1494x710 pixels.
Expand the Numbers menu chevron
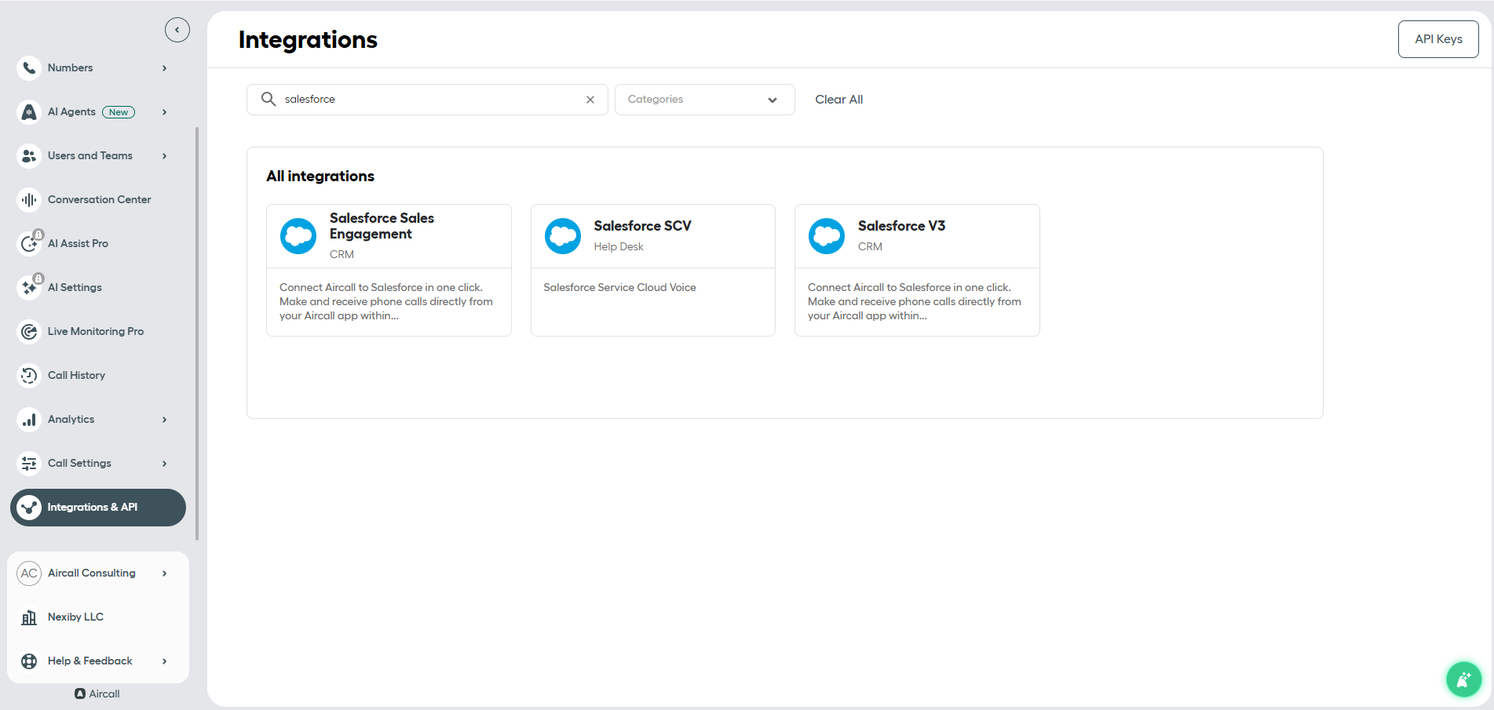[x=164, y=68]
